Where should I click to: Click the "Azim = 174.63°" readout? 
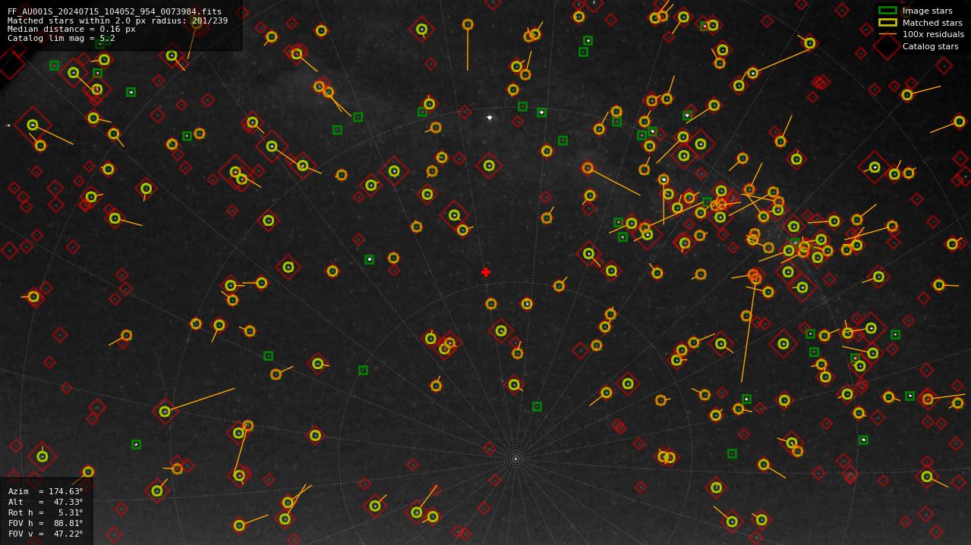coord(46,491)
